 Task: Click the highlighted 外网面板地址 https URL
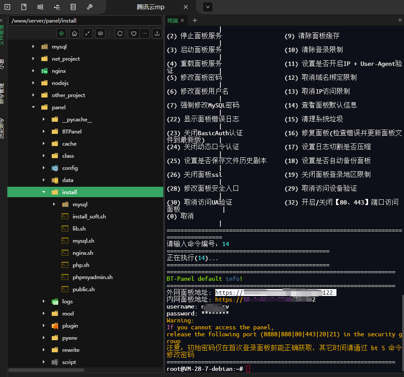276,292
